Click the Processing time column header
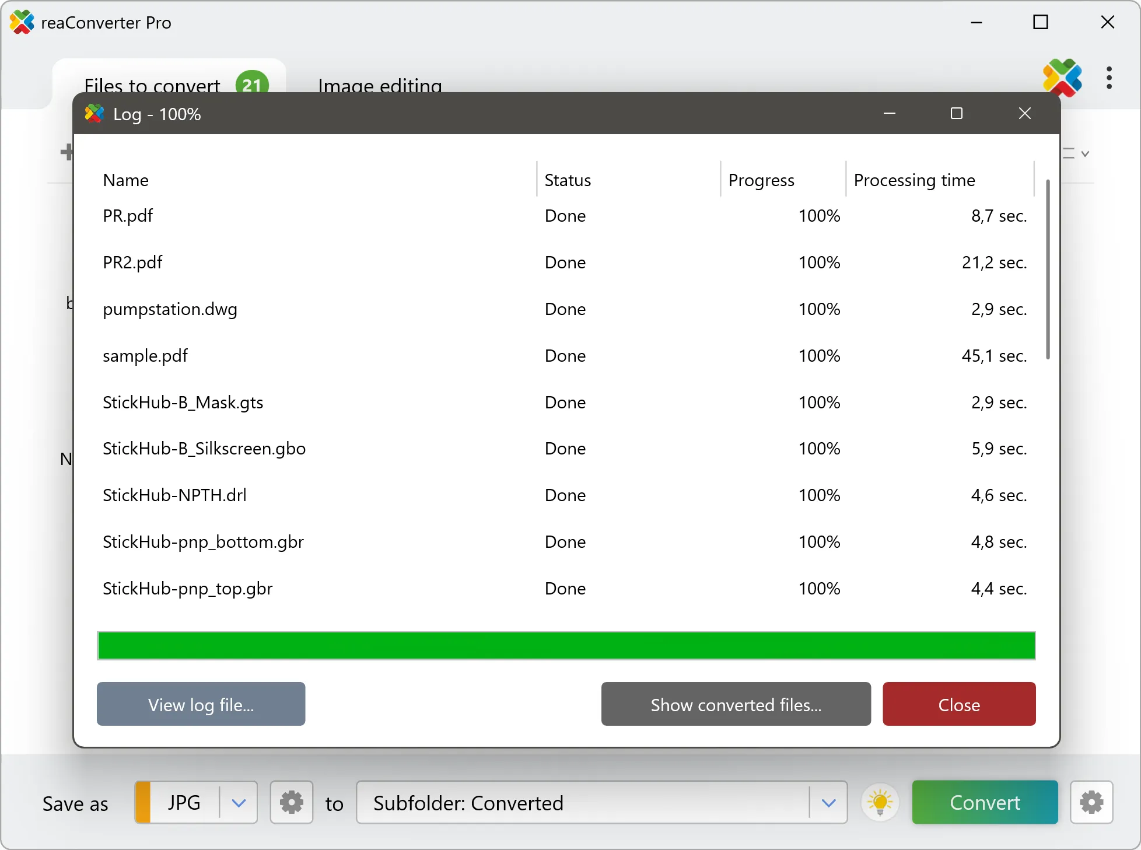This screenshot has height=850, width=1141. coord(914,180)
